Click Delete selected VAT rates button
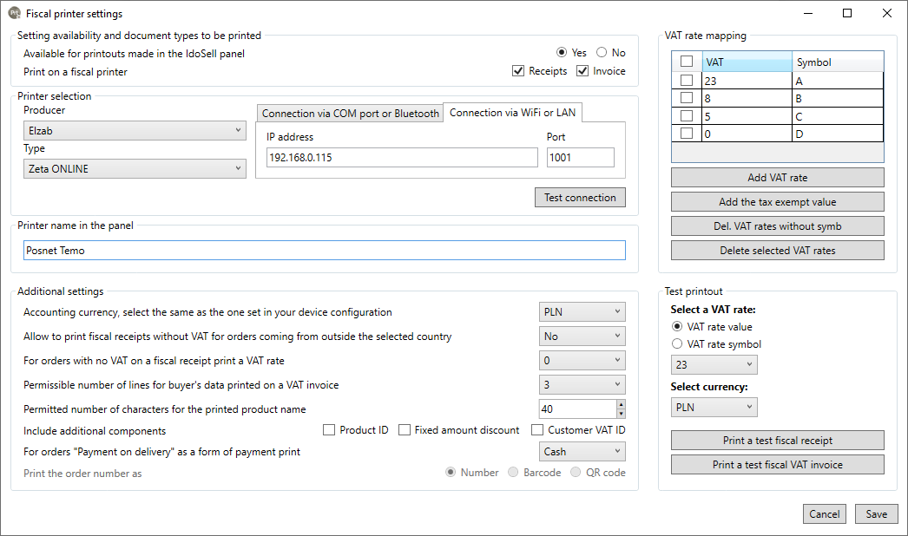 tap(777, 251)
